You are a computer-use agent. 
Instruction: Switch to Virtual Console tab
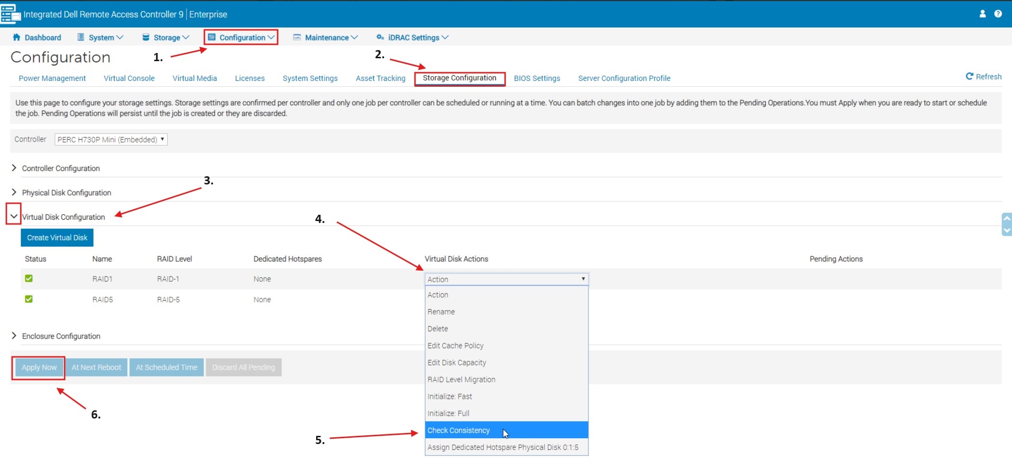pos(129,78)
